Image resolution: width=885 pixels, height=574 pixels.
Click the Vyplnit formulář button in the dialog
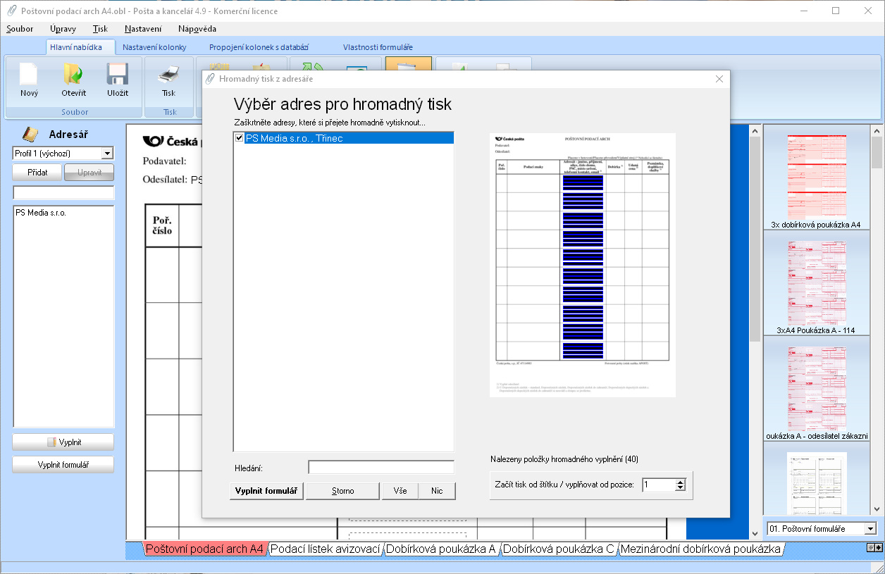coord(266,491)
